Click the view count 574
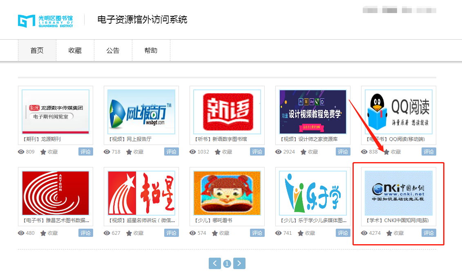Screen dimensions: 462x274 202,233
